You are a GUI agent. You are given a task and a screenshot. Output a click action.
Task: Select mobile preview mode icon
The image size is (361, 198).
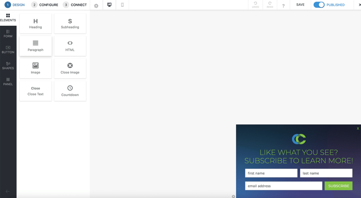(x=122, y=5)
